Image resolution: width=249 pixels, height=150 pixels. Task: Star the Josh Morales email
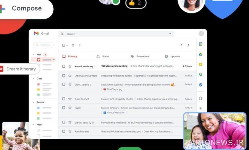tap(70, 131)
